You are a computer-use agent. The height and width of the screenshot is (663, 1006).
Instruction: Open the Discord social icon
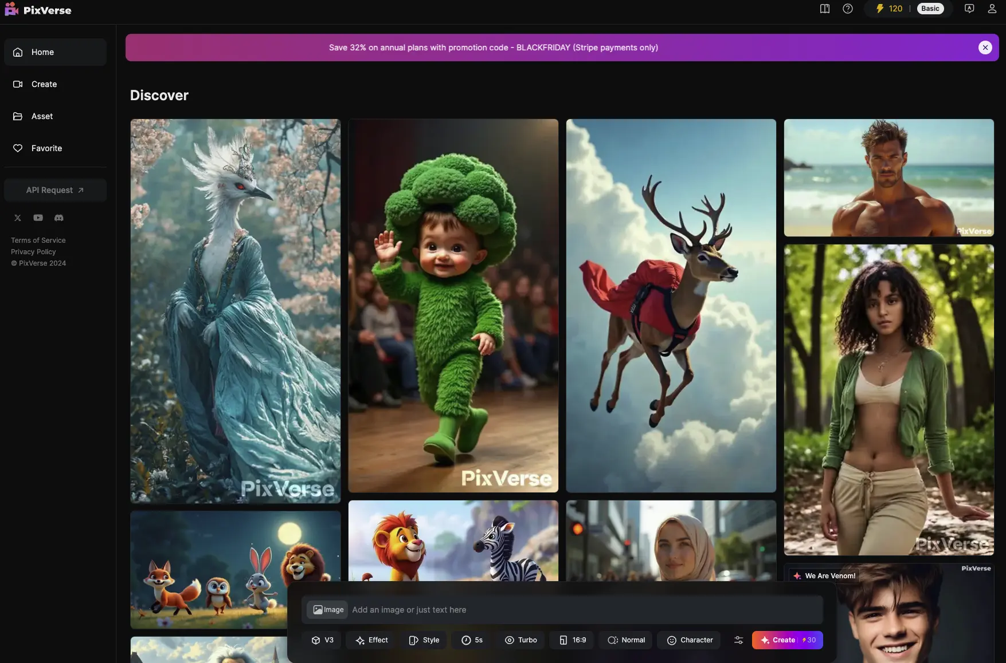point(58,218)
